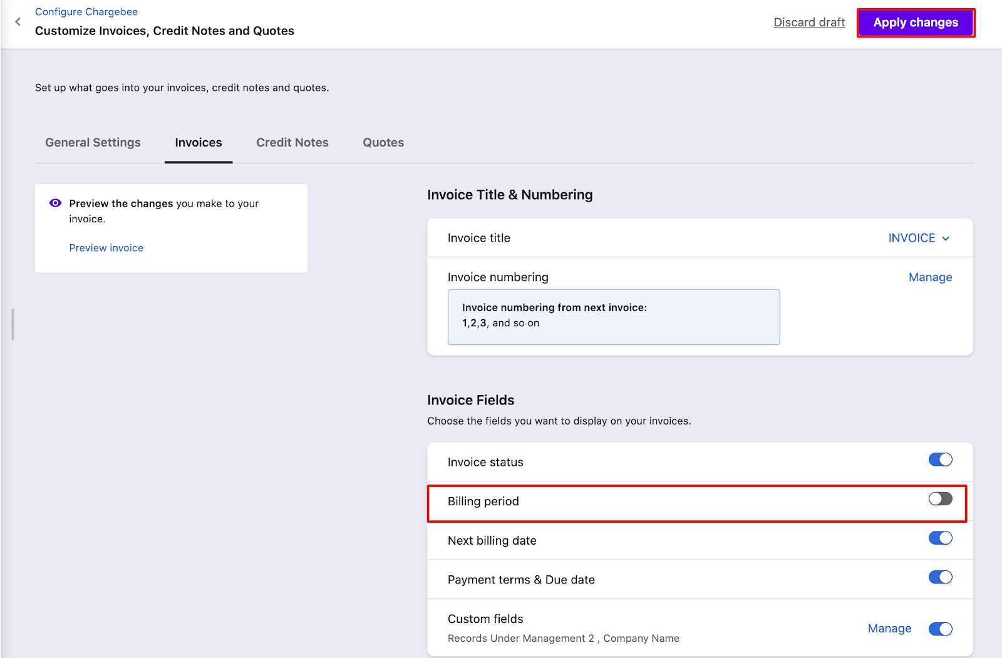Open the Credit Notes tab
Viewport: 1002px width, 658px height.
(x=292, y=143)
